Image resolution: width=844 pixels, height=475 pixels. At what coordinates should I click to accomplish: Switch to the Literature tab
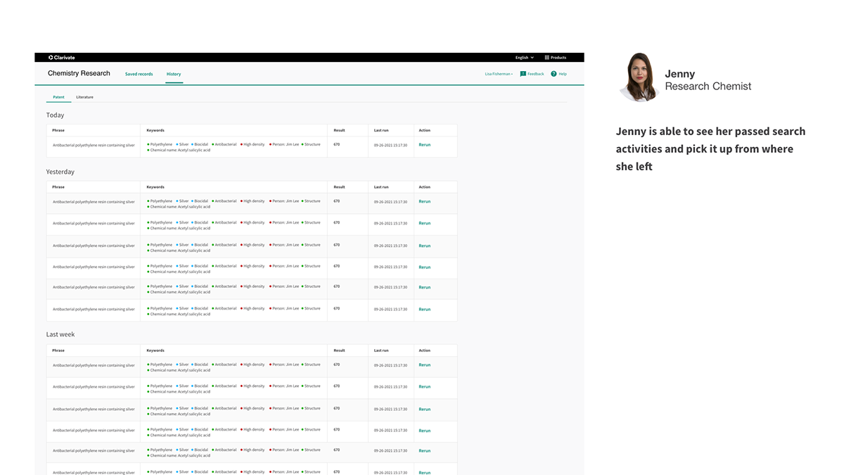[x=84, y=97]
